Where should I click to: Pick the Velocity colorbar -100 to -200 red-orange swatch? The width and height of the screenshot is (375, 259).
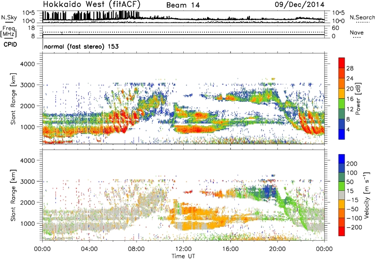(x=342, y=222)
